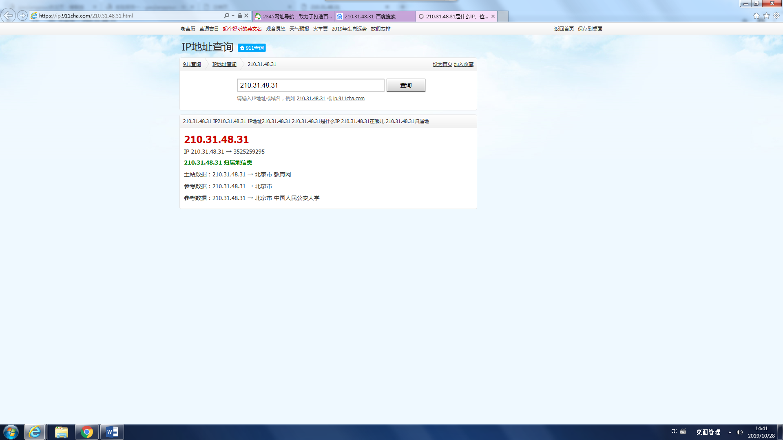Stop page loading with the X icon
The image size is (783, 440).
tap(246, 16)
